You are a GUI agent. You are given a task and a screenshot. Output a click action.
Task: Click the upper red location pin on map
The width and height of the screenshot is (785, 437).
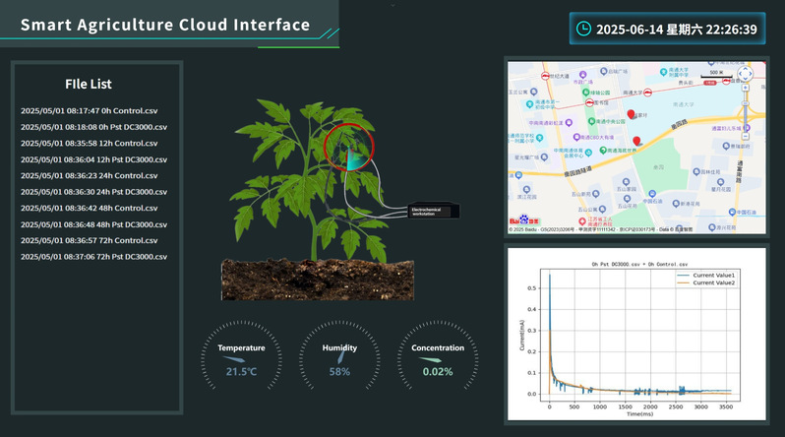coord(631,115)
